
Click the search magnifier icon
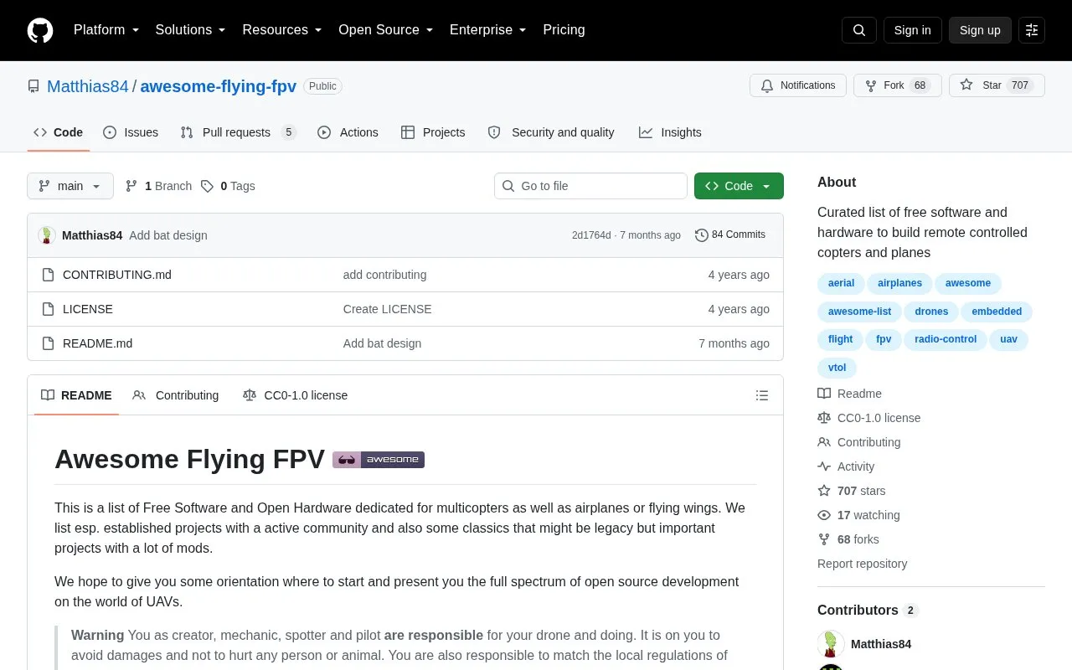pyautogui.click(x=859, y=30)
